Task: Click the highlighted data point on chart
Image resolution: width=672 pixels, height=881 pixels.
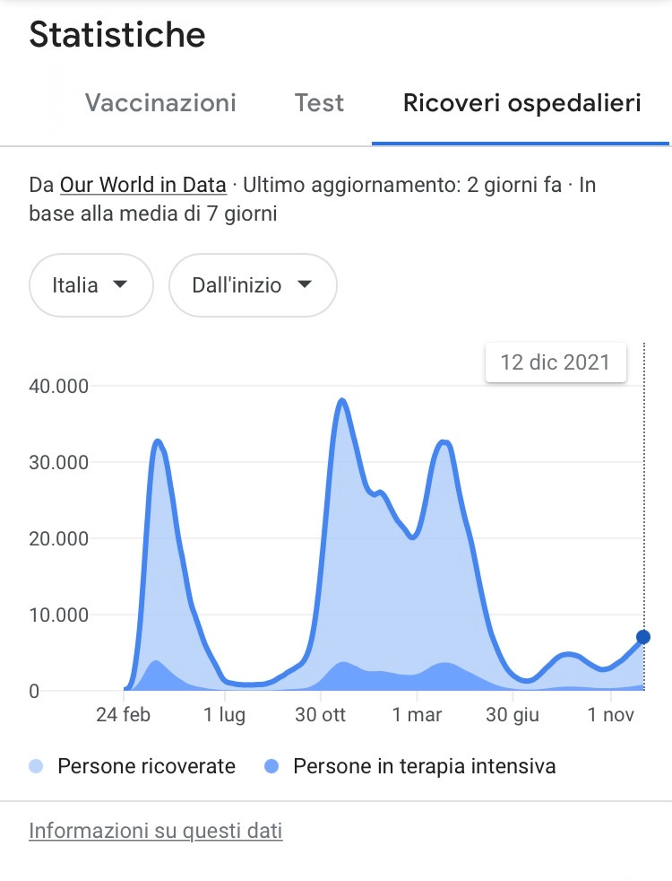Action: pos(643,637)
